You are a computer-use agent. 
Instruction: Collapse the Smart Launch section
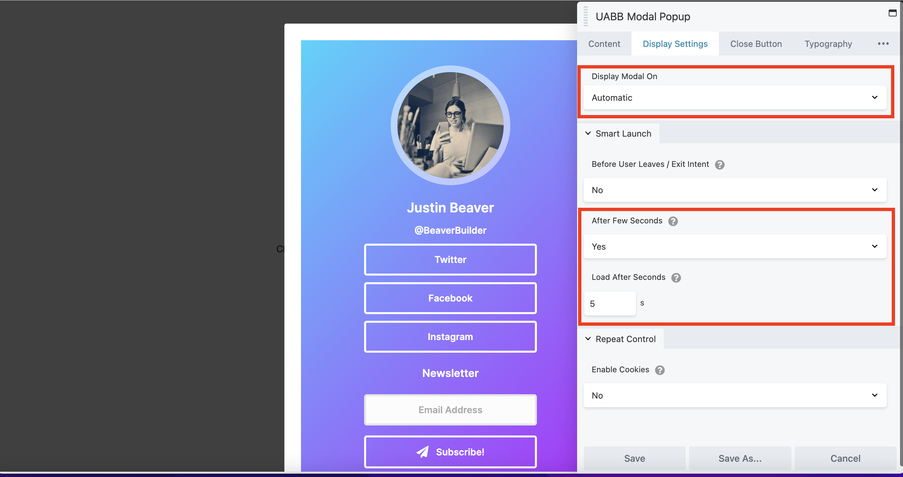pyautogui.click(x=618, y=134)
